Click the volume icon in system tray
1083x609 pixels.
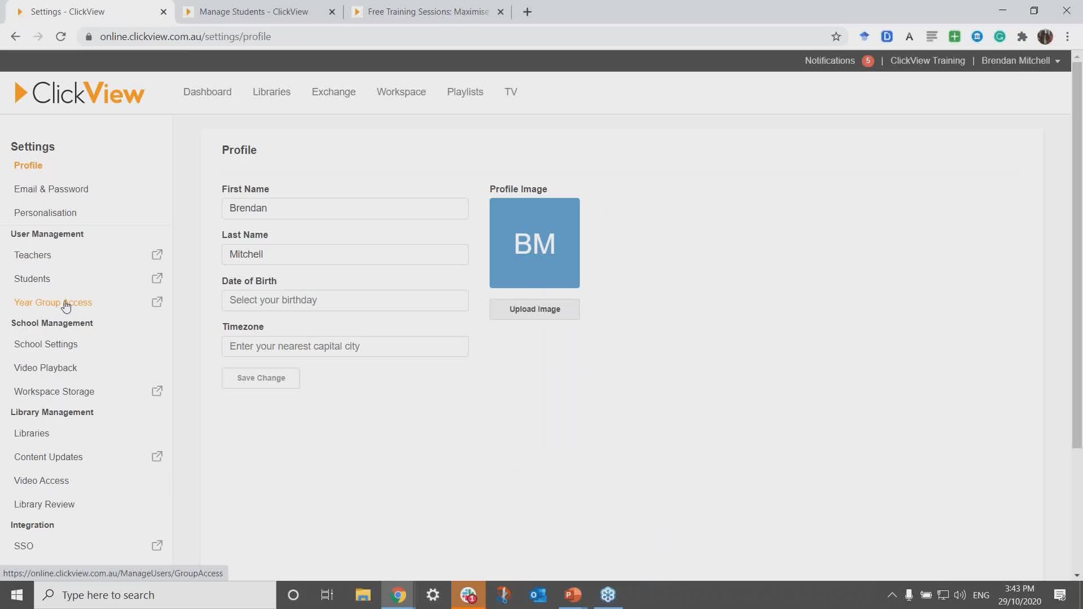[x=959, y=595]
